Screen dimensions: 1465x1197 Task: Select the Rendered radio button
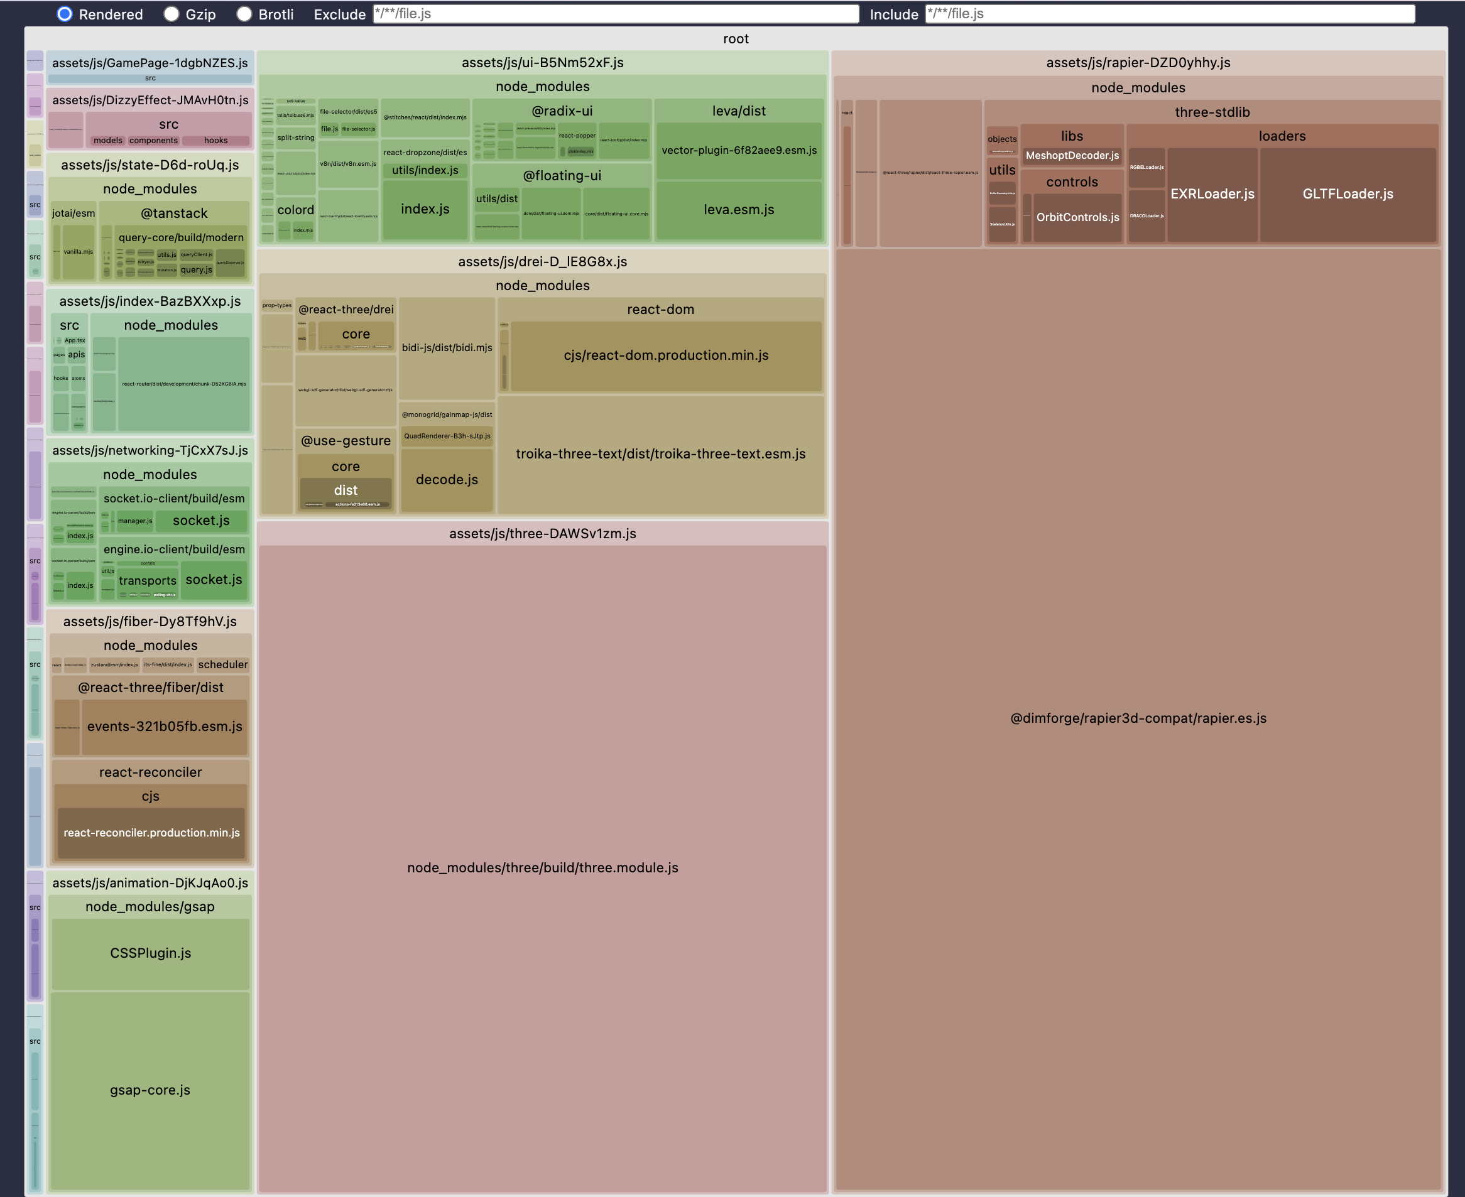(x=65, y=14)
